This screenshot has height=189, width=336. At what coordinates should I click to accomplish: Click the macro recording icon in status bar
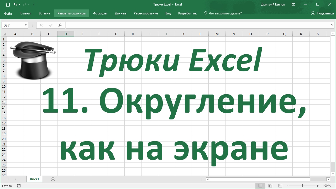pos(19,186)
